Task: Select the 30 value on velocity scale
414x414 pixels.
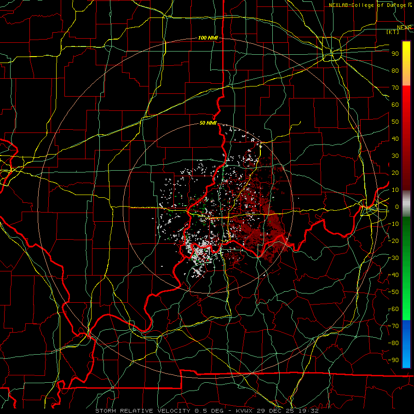Action: [395, 156]
